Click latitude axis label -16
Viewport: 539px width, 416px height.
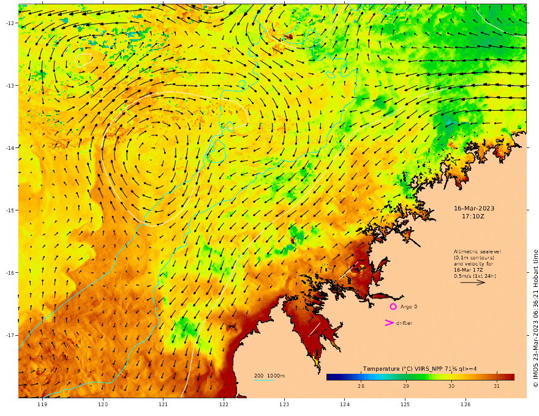pos(10,272)
